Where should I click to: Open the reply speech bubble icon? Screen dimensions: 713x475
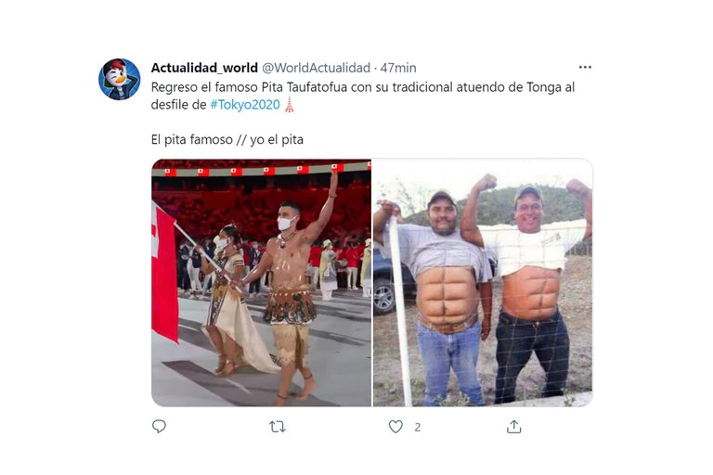159,427
